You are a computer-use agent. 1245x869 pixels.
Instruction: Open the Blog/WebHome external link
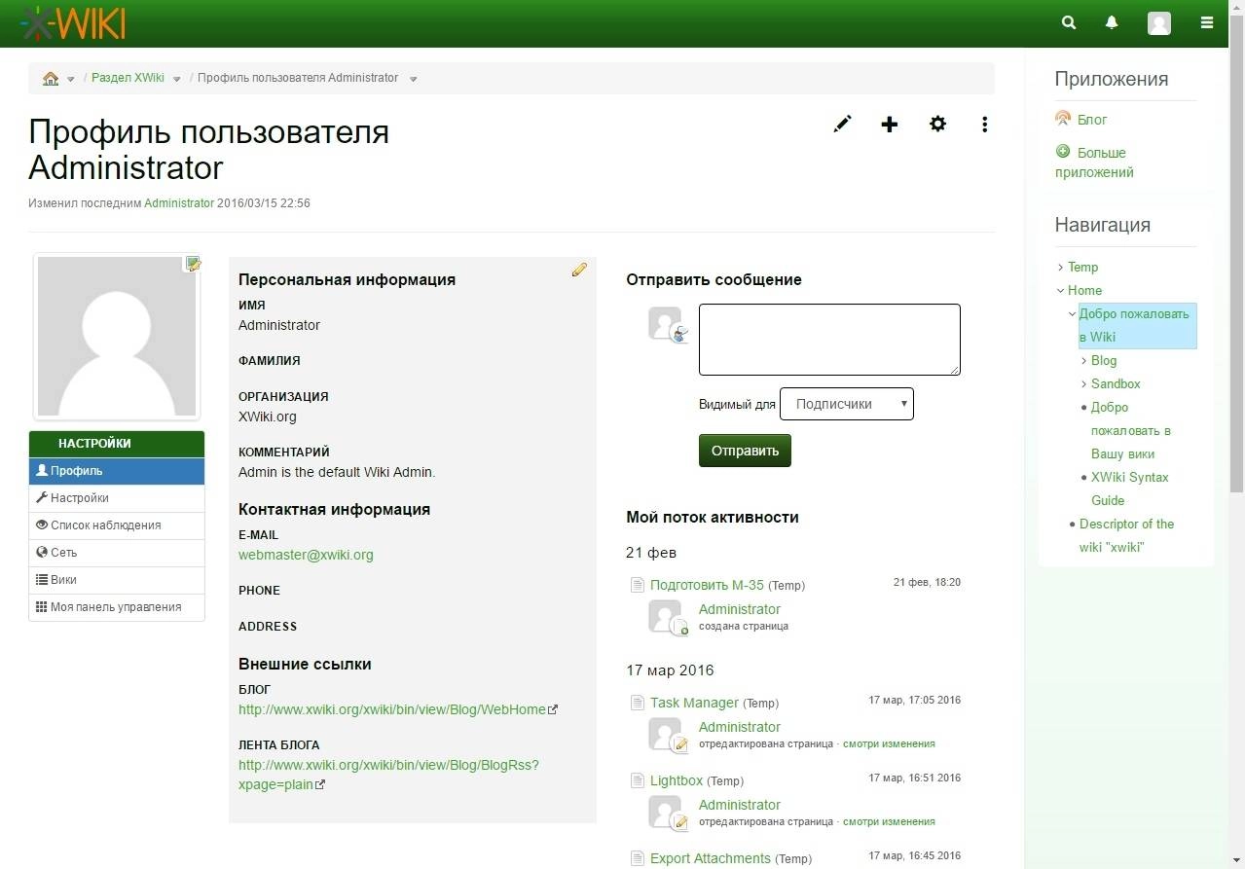click(x=392, y=709)
